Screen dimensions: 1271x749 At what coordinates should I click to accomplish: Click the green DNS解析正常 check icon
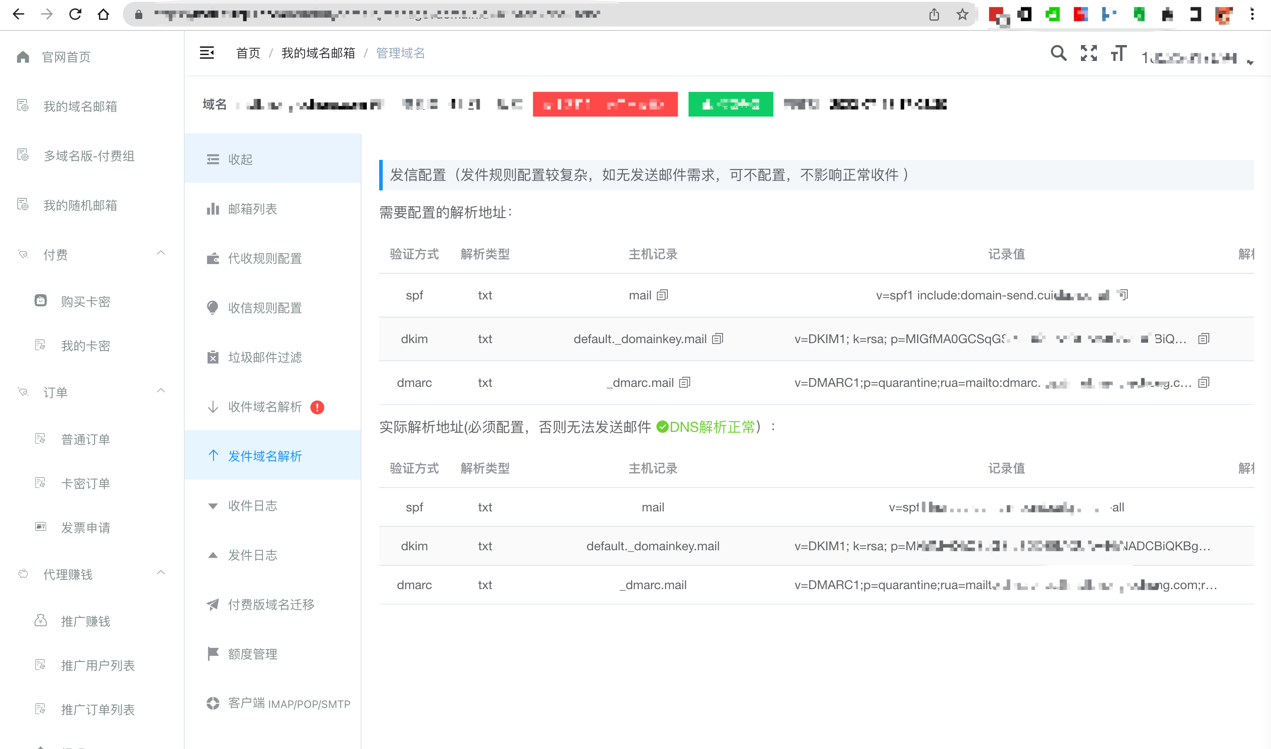[x=662, y=427]
